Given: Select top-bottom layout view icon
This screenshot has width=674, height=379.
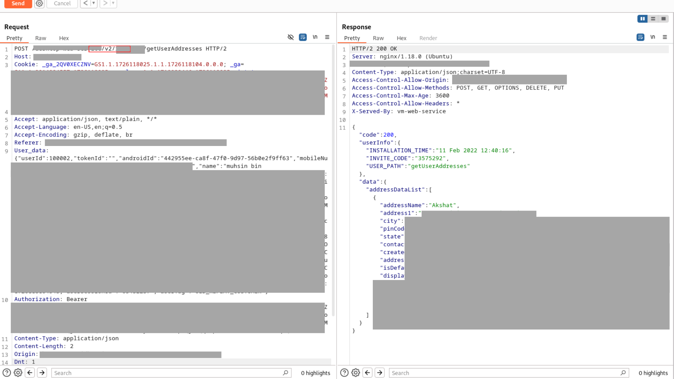Looking at the screenshot, I should 653,19.
